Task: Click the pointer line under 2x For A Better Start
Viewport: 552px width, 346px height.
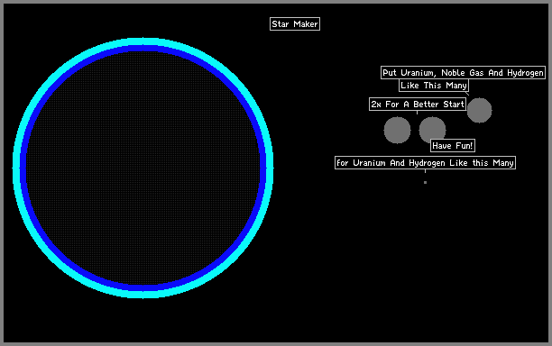Action: pos(418,113)
